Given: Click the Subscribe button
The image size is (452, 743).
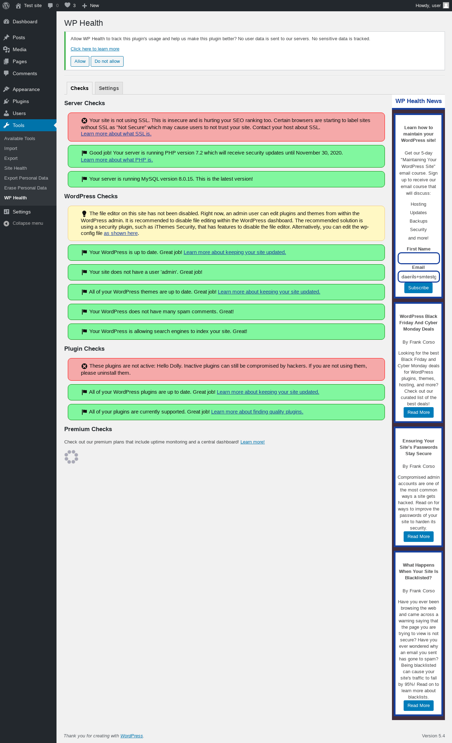Looking at the screenshot, I should (x=418, y=288).
